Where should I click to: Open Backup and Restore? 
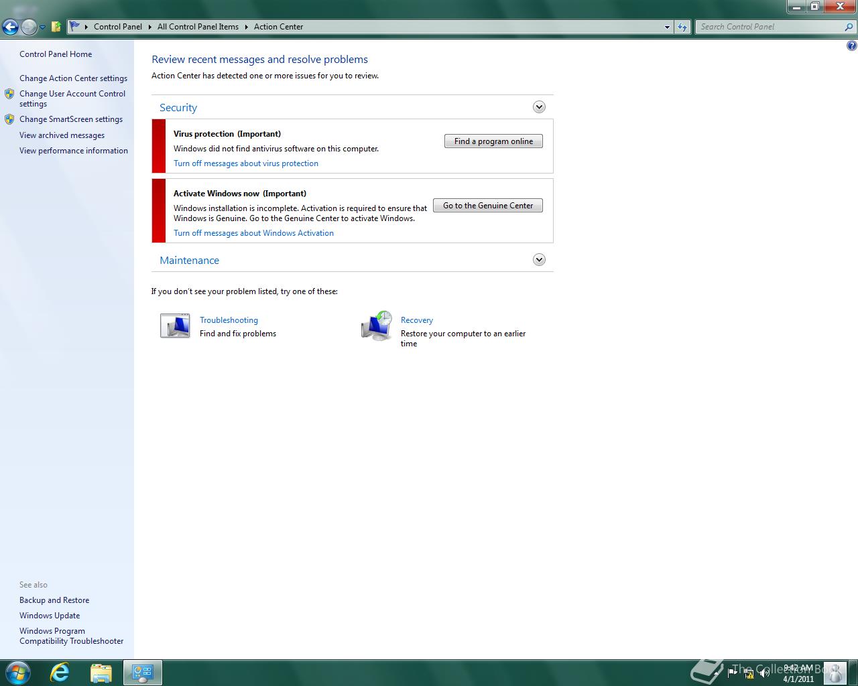click(x=54, y=600)
